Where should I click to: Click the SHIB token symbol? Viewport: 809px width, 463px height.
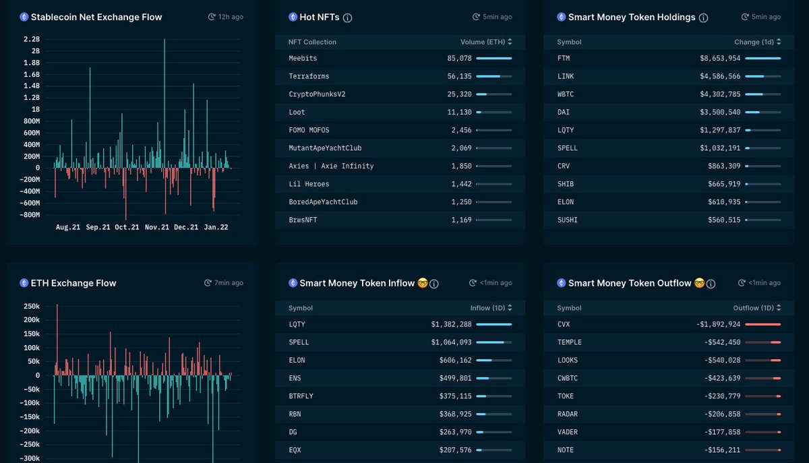click(x=566, y=184)
